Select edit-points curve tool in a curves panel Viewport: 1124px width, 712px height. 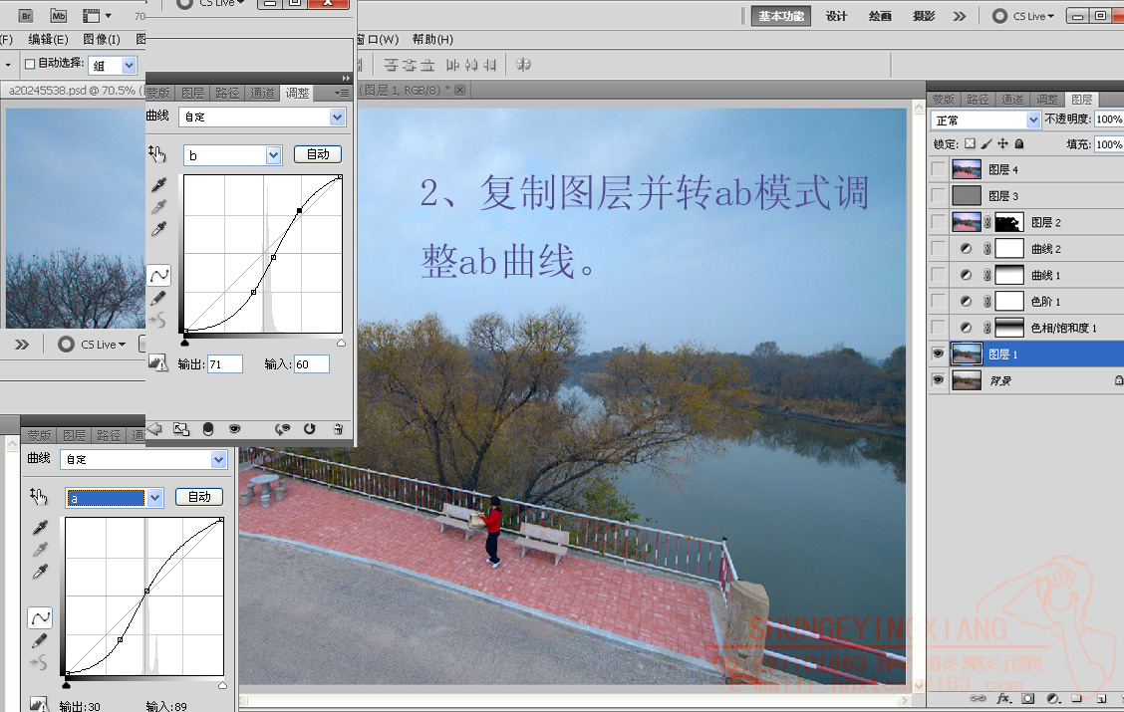point(40,617)
